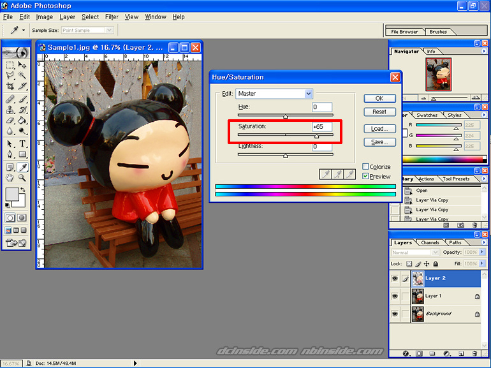The width and height of the screenshot is (491, 368).
Task: Click the Saturation value field
Action: (322, 127)
